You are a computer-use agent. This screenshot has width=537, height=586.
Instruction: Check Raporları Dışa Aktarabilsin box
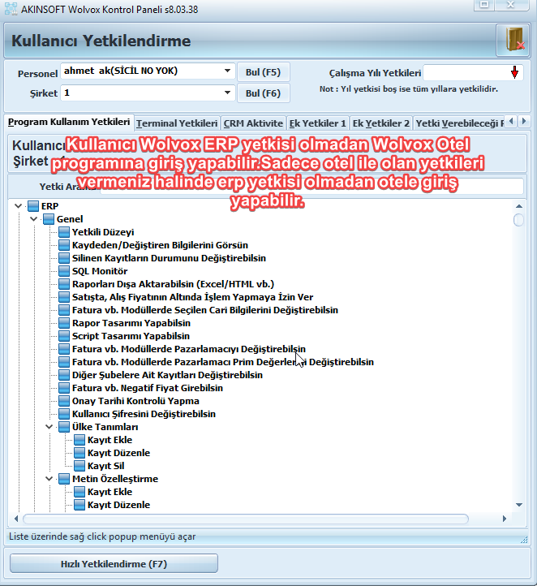pyautogui.click(x=64, y=284)
